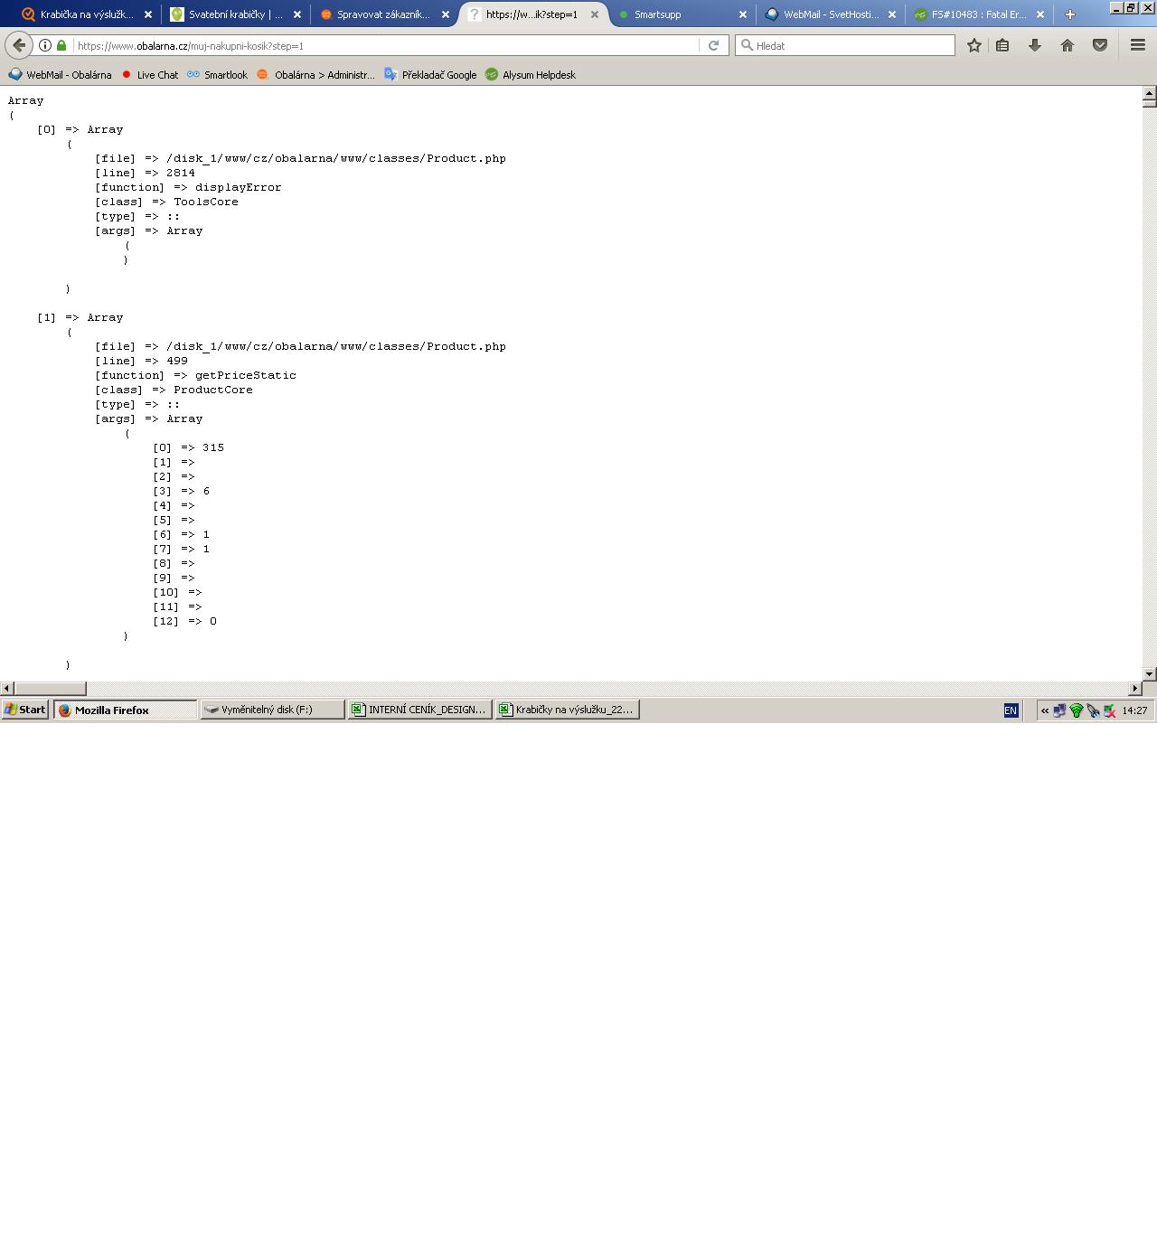Screen dimensions: 1157x1251
Task: Open the Smartlook bookmark
Action: (217, 75)
